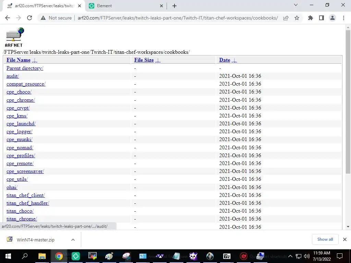Open the cpe_munki/ folder

20,139
